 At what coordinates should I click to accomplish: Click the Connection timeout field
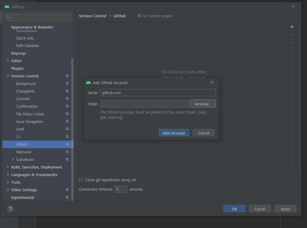point(121,189)
